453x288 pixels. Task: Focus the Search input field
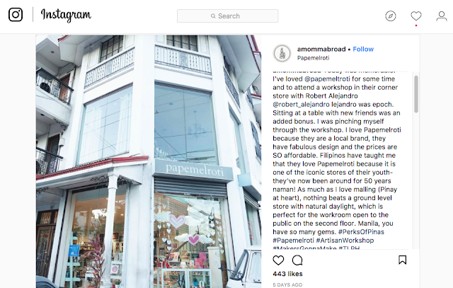228,16
